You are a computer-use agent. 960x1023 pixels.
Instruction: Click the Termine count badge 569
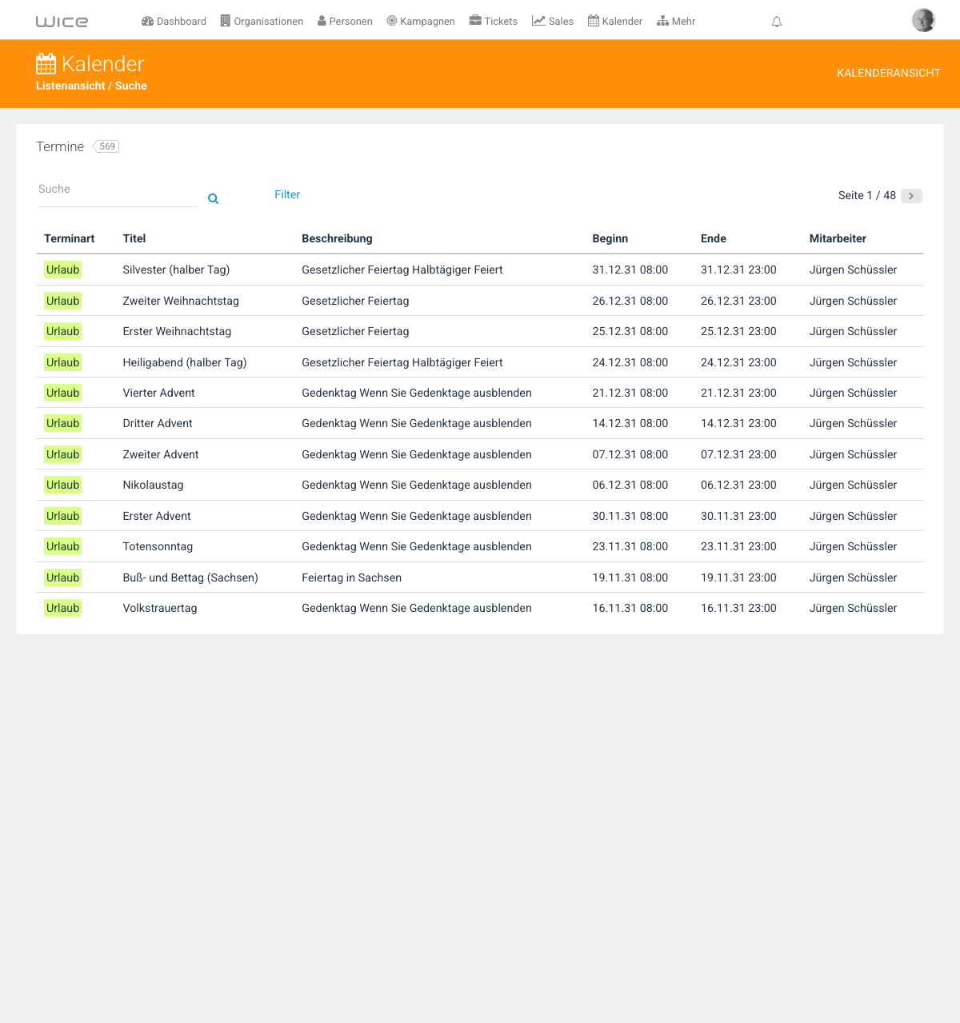[106, 146]
